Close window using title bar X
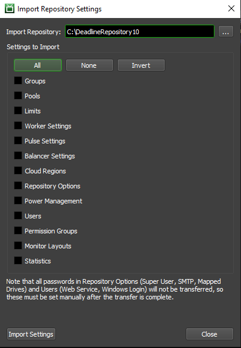The image size is (241, 348). coord(231,8)
